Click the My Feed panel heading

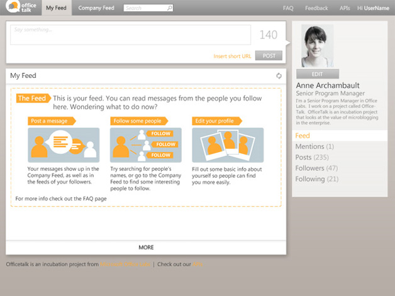[23, 75]
